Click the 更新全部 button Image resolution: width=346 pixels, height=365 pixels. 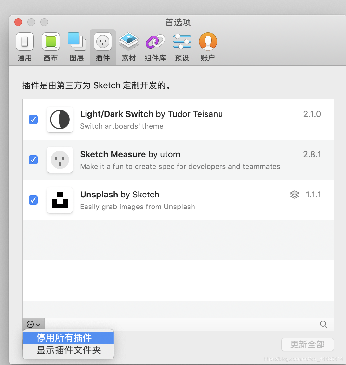click(308, 345)
